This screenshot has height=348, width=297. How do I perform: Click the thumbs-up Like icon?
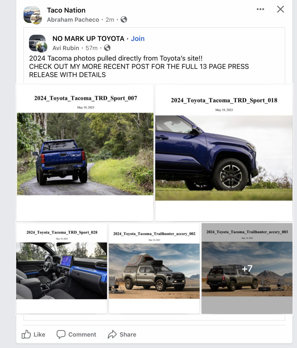[x=26, y=334]
